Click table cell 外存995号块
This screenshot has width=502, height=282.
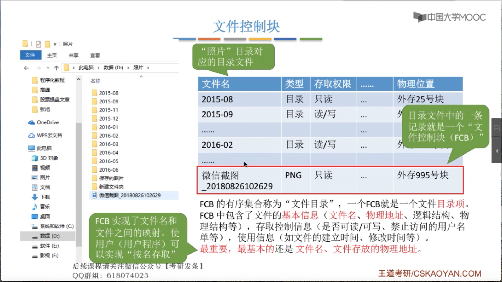tap(428, 180)
